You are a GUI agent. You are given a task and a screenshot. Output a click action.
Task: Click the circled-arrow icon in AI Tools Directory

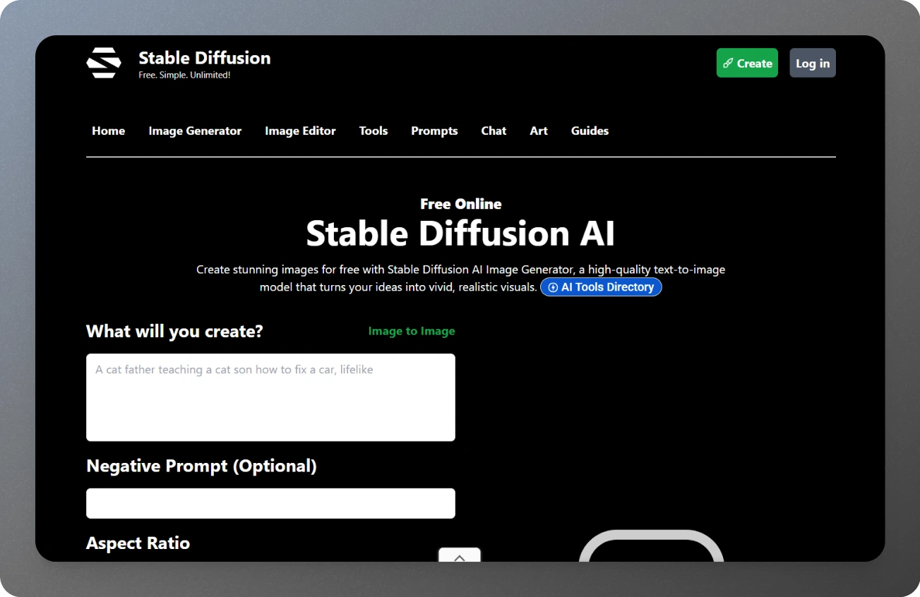pos(551,287)
